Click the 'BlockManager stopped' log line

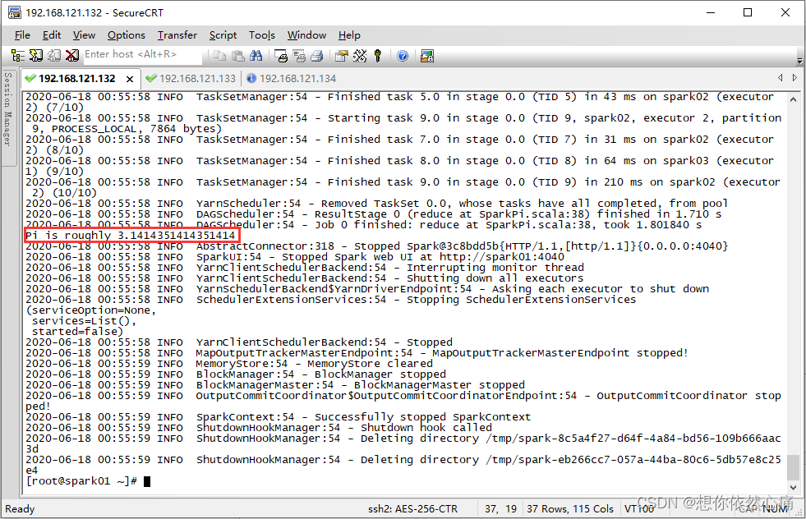tap(236, 374)
